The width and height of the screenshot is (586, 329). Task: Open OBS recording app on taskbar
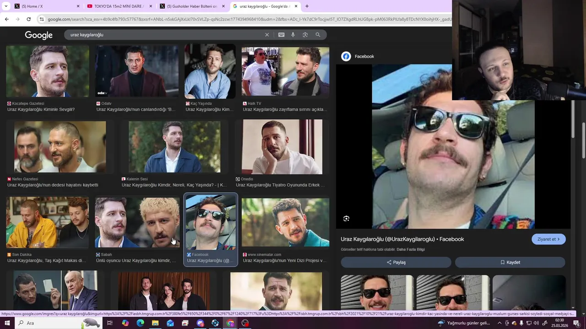pos(245,323)
